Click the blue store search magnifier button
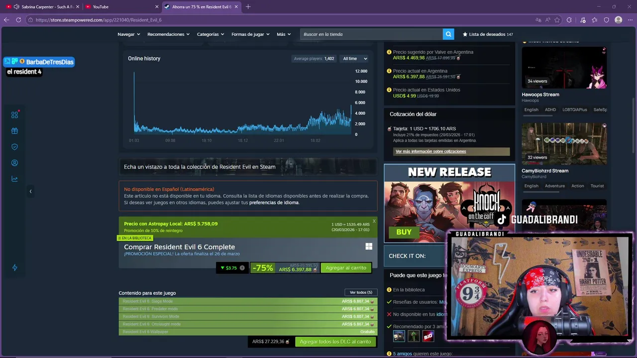This screenshot has width=637, height=358. [448, 34]
